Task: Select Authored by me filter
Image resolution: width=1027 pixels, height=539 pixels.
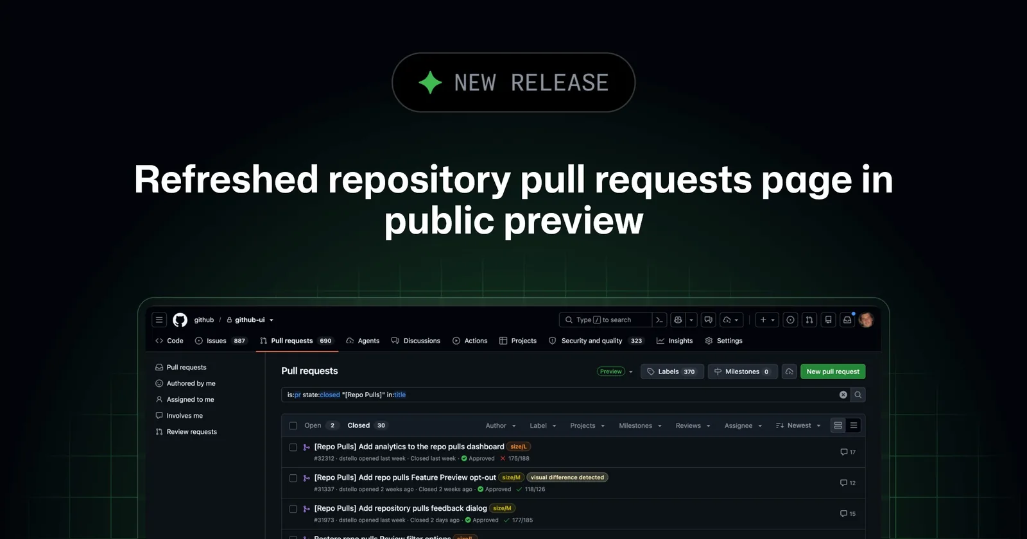Action: [186, 383]
